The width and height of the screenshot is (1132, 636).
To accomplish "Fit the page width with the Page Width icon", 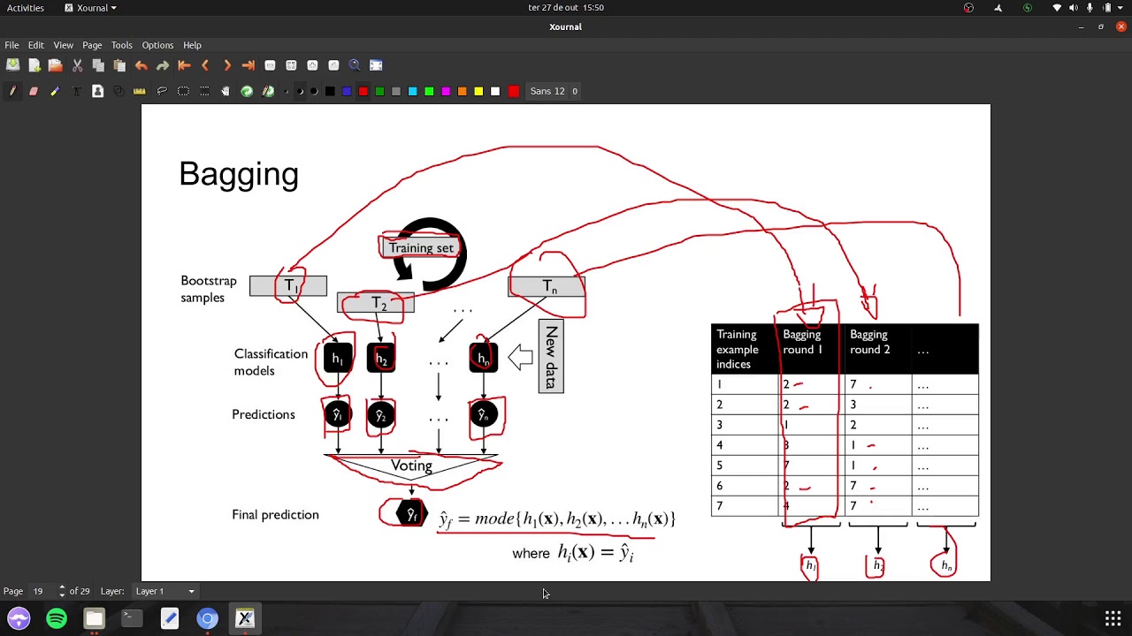I will click(291, 65).
